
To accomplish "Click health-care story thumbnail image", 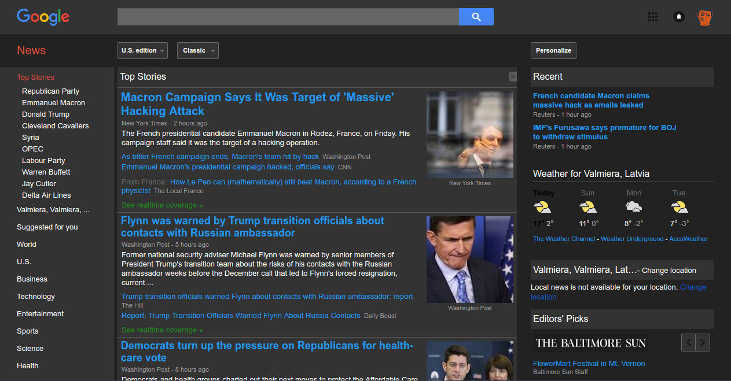I will tap(470, 361).
